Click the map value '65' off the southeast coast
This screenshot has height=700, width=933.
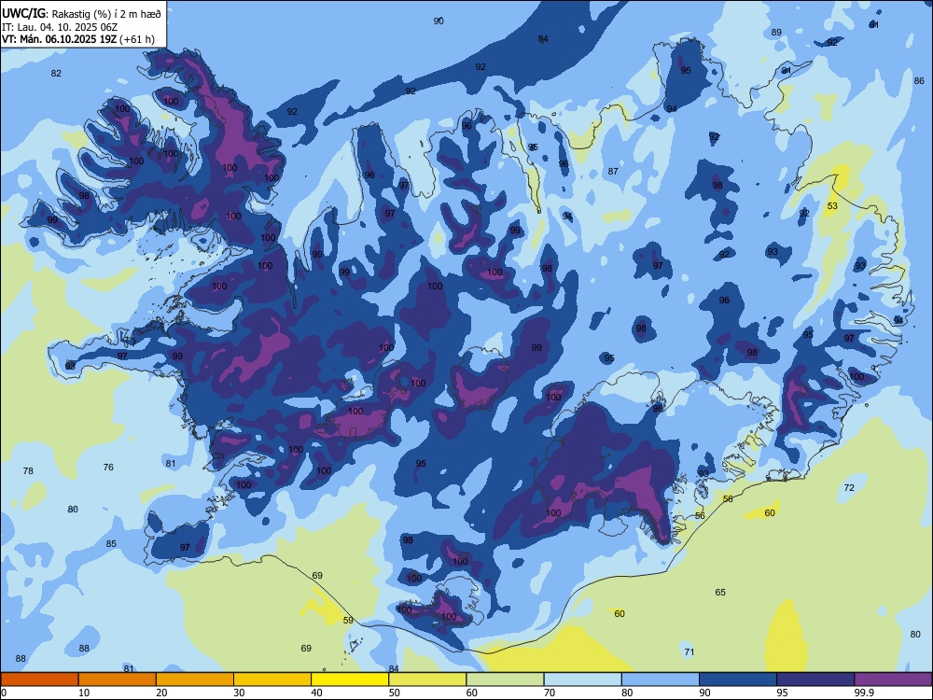click(720, 593)
